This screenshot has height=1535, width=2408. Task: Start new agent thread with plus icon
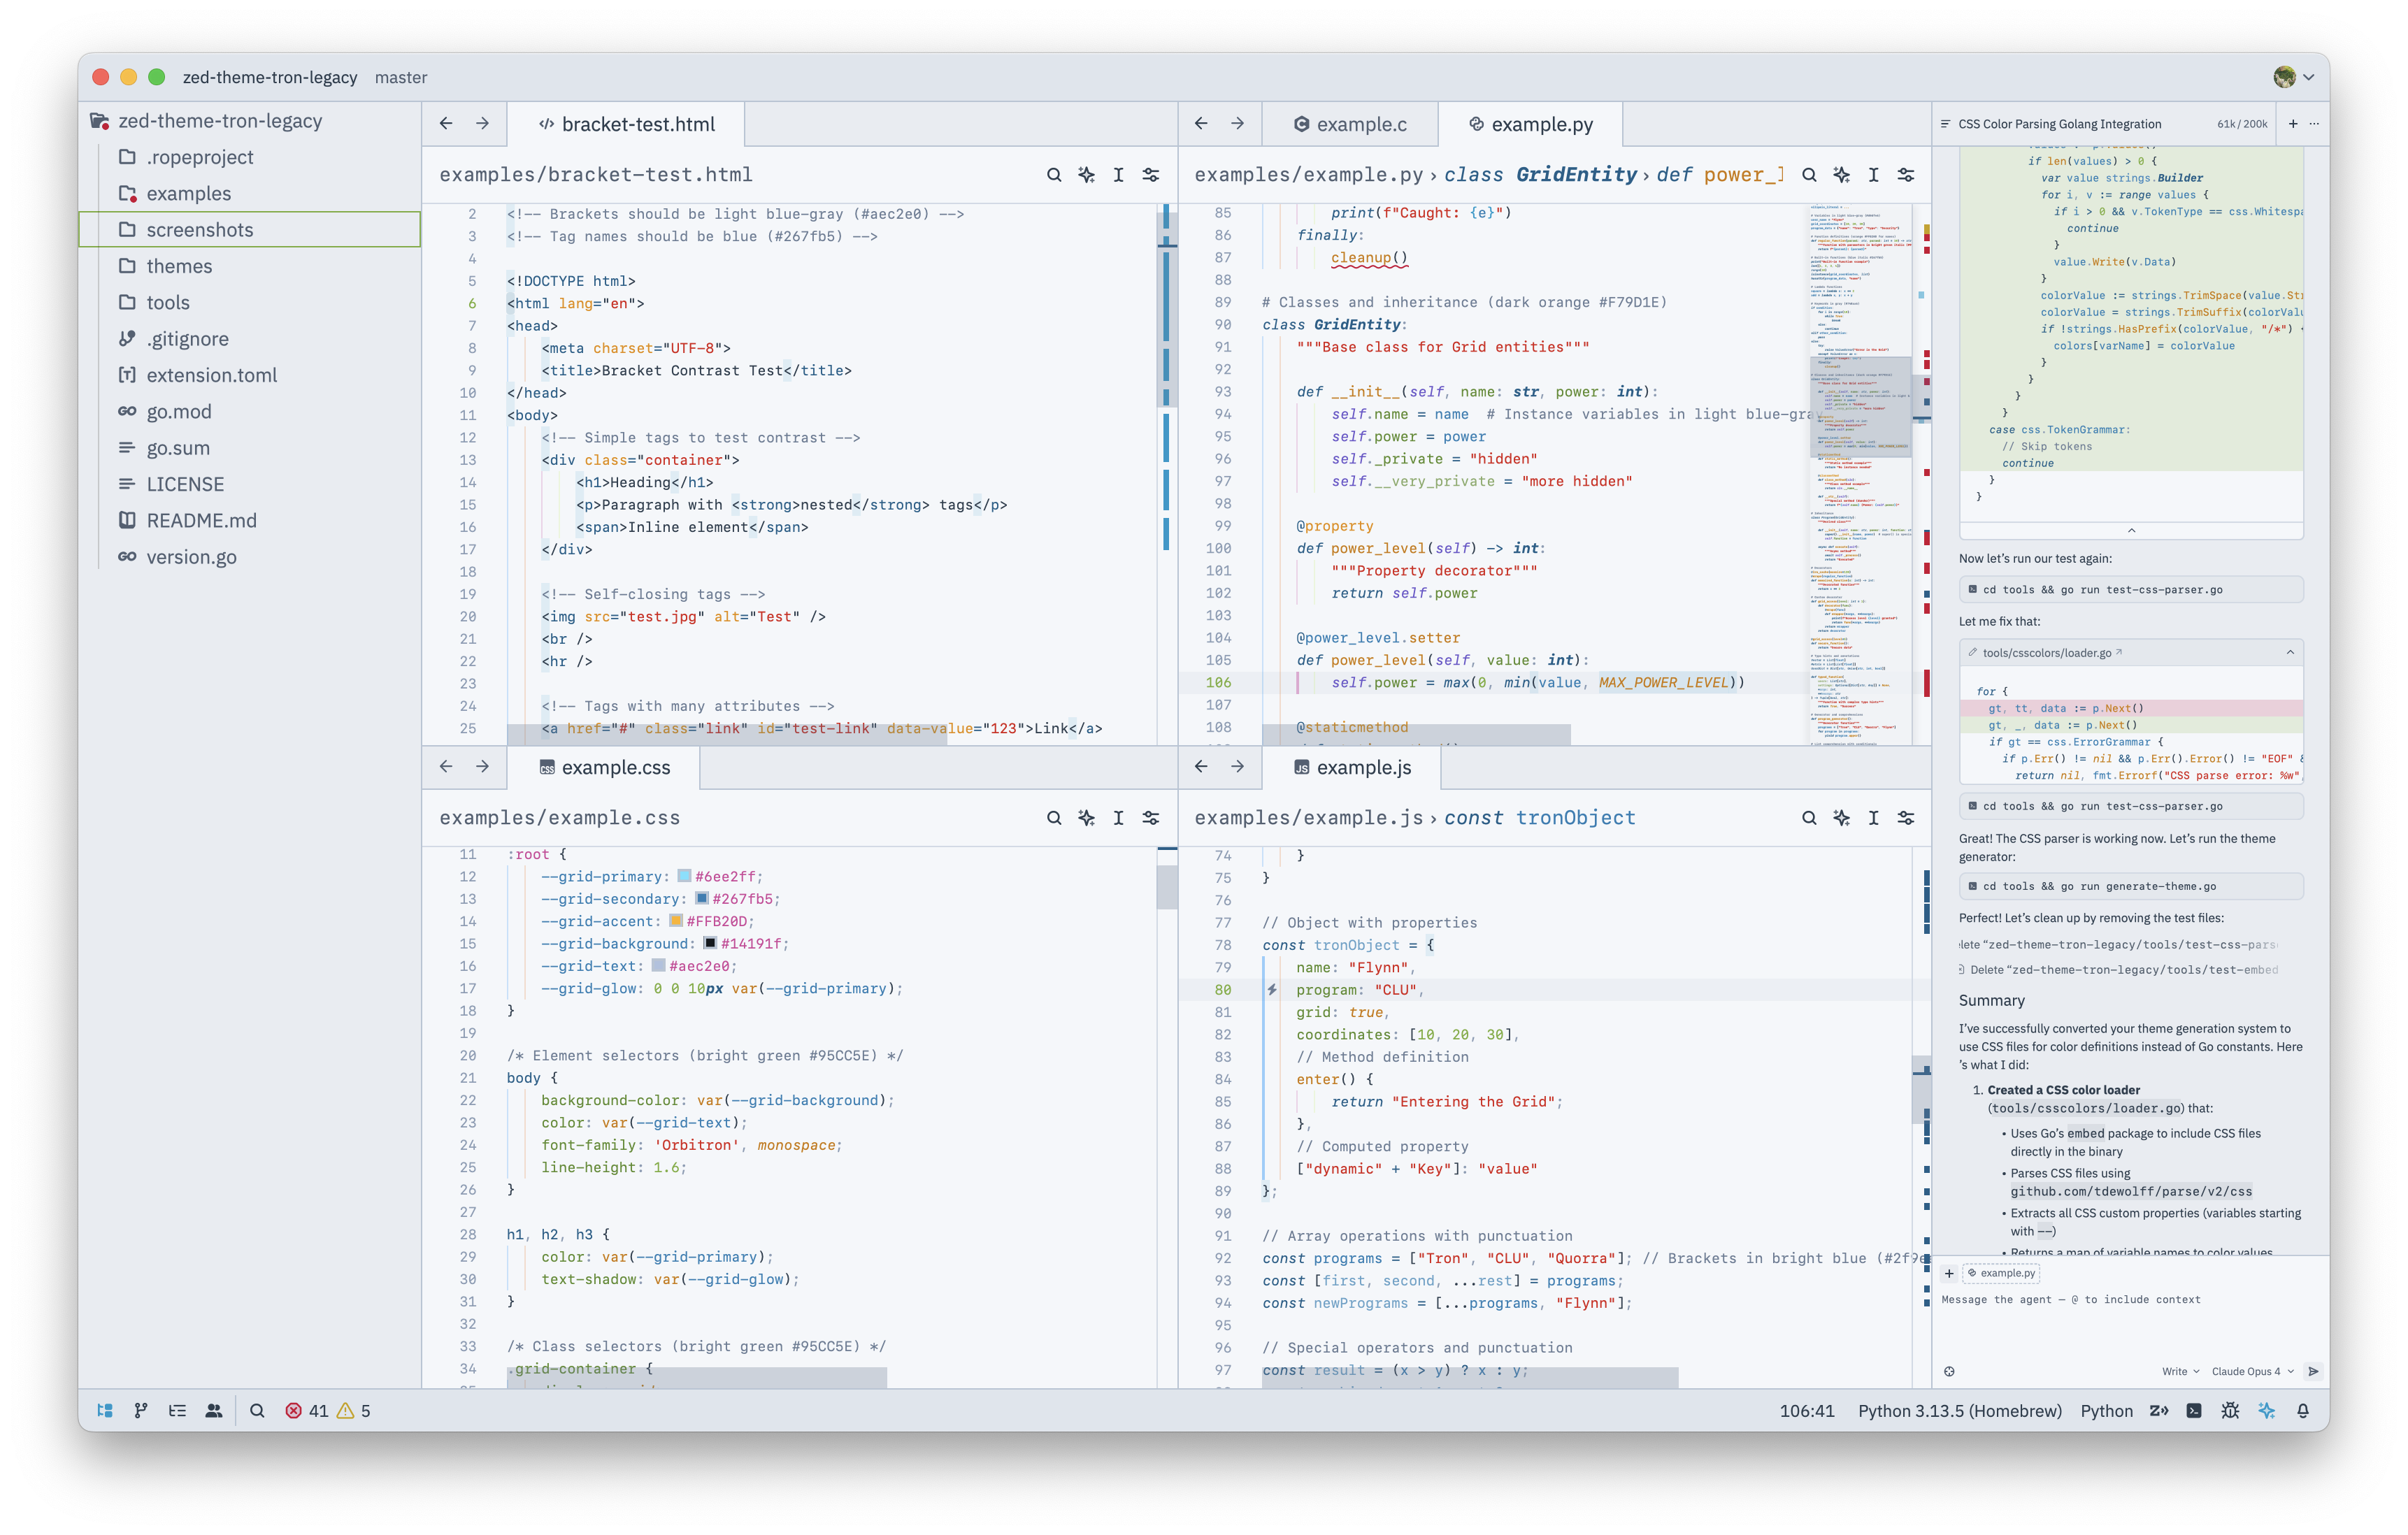[2293, 123]
